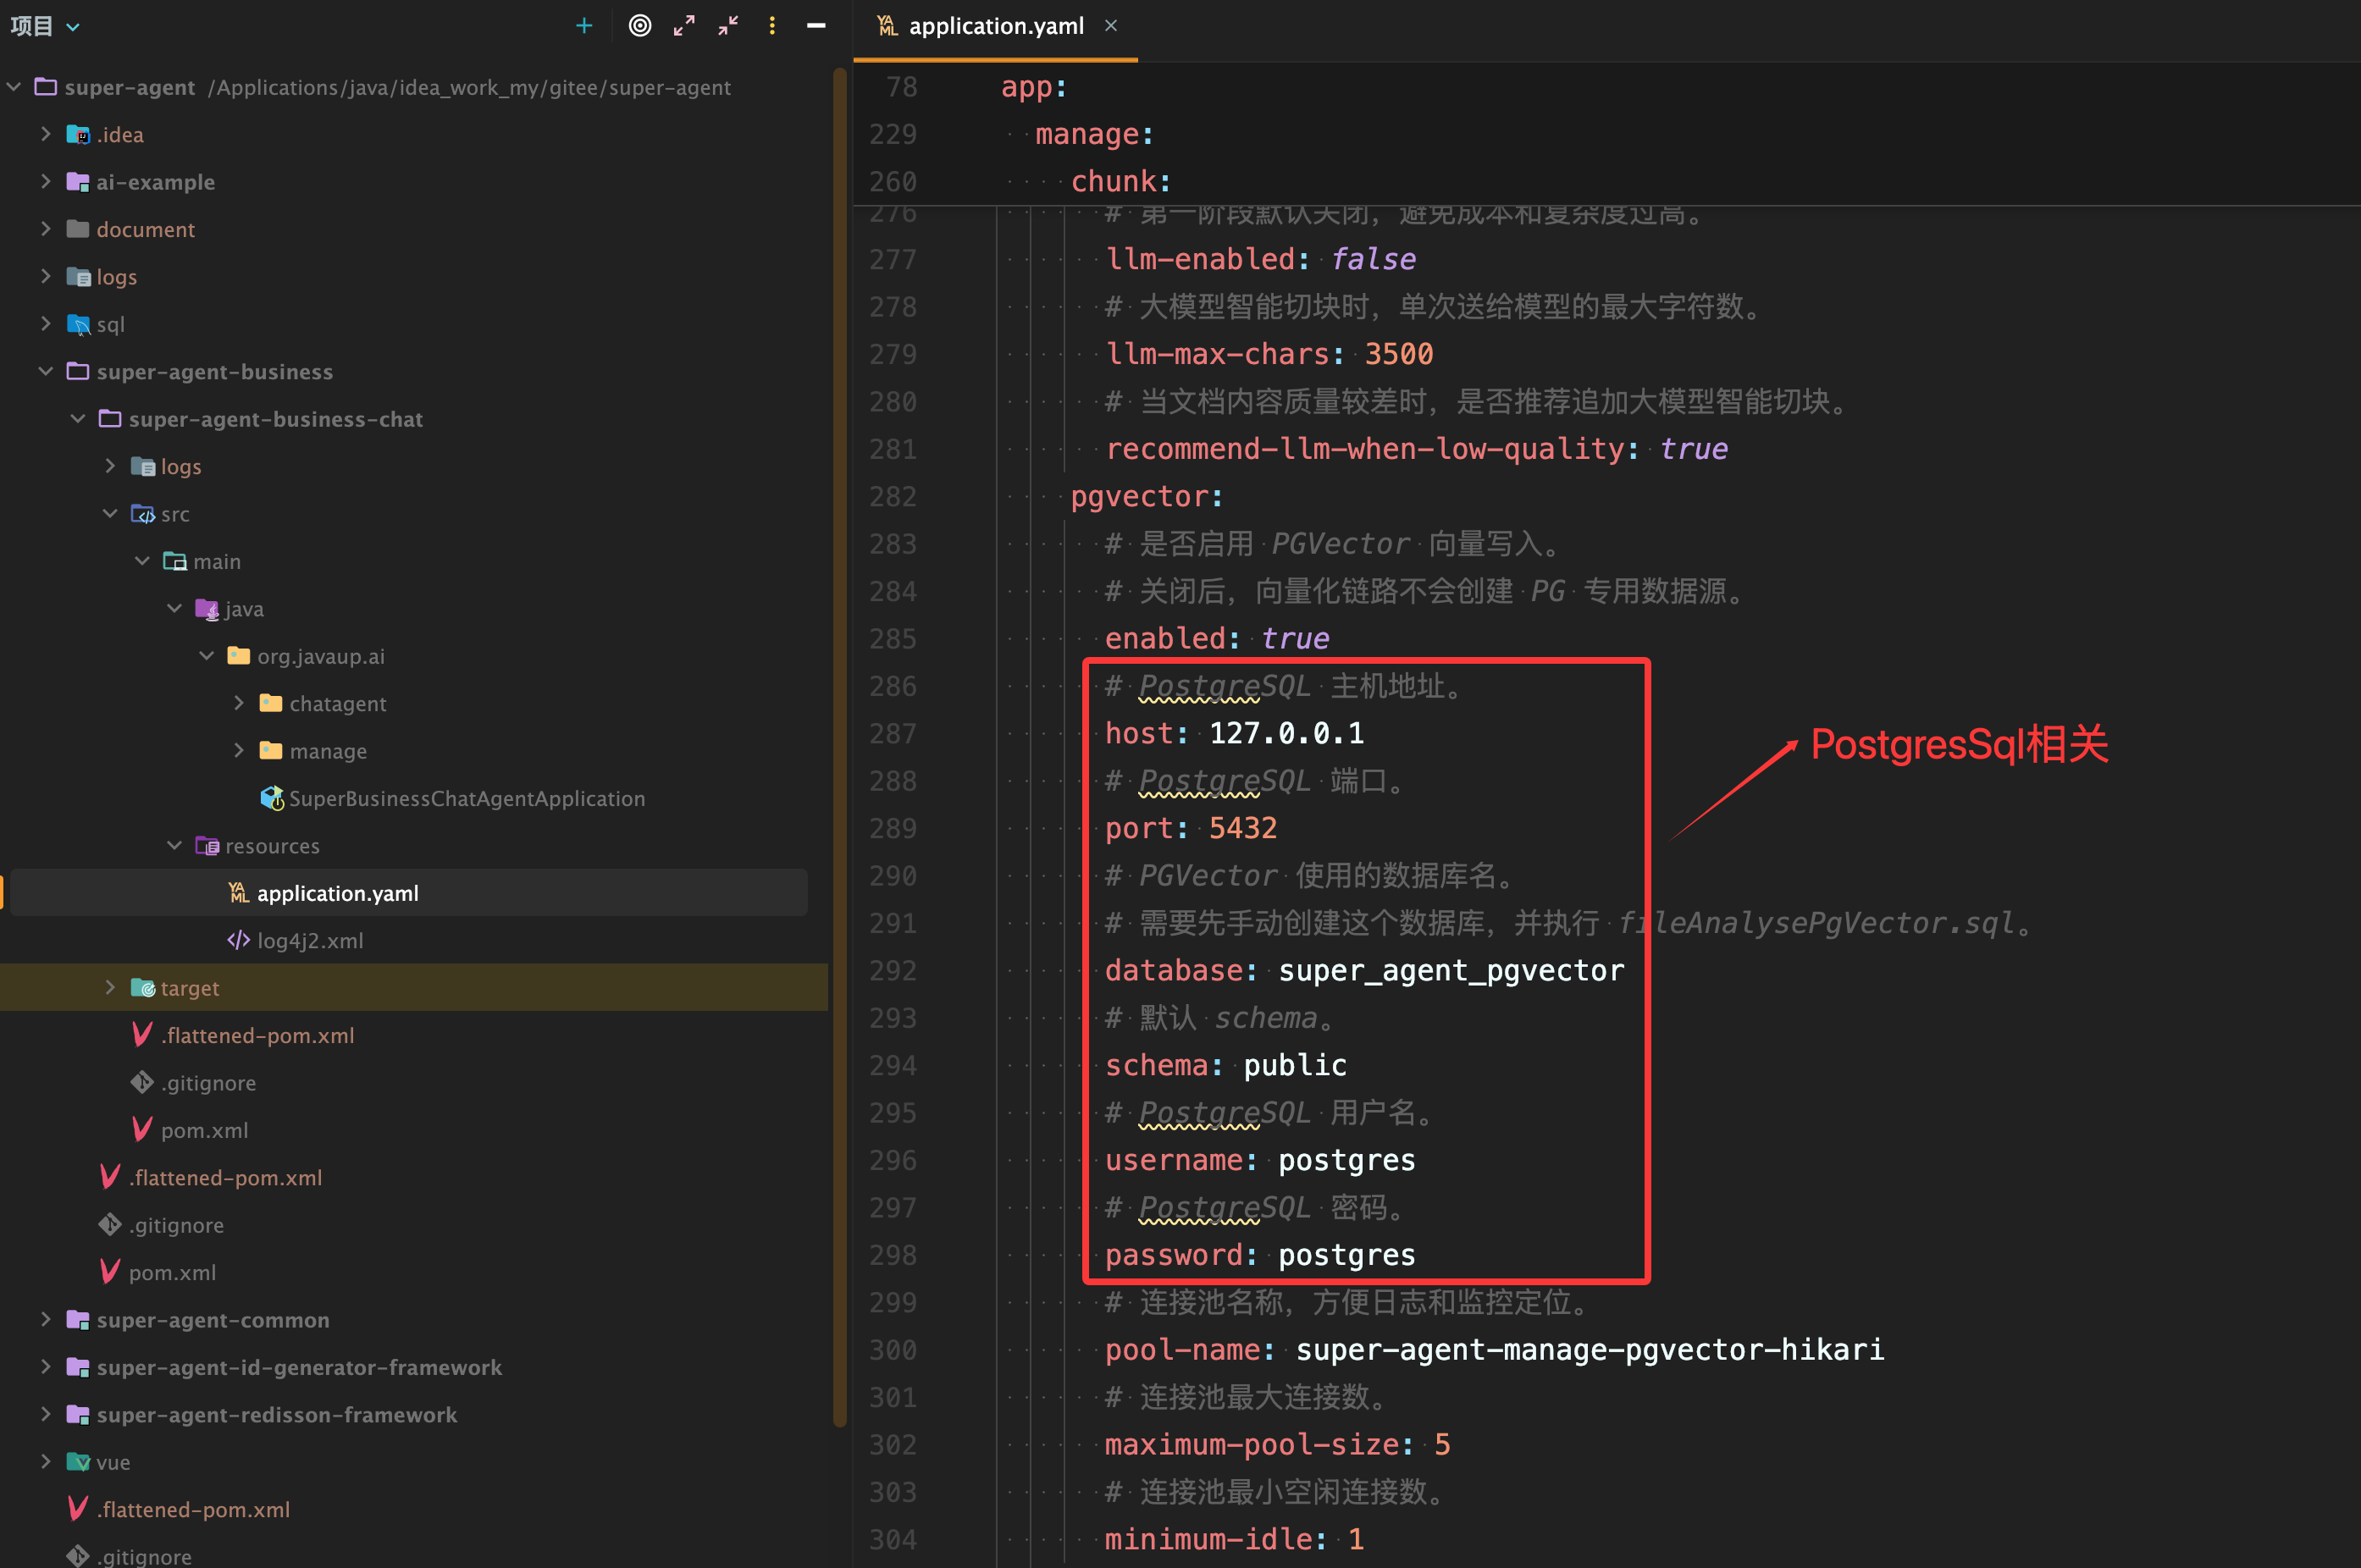
Task: Open the project view dropdown
Action: click(x=72, y=27)
